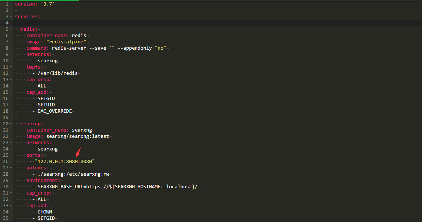Click the '/var/lib/redis' tmpfs path

tap(57, 73)
